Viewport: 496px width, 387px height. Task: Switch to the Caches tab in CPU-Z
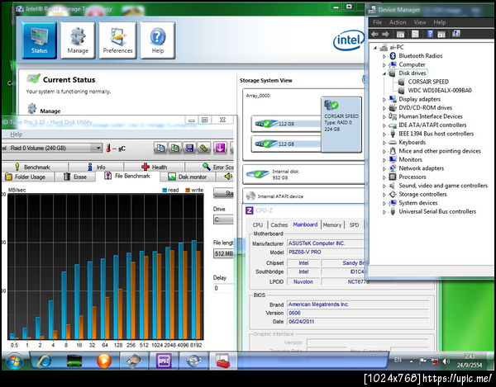(279, 224)
